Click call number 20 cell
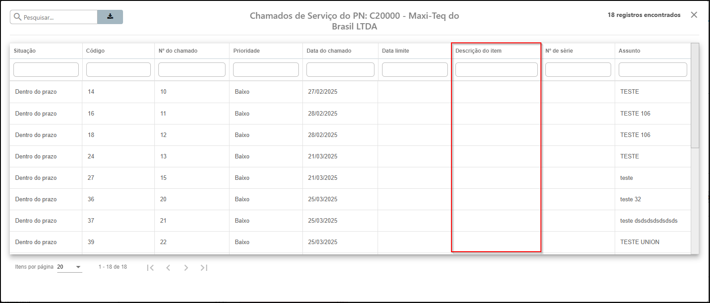Screen dimensions: 710x303 tap(163, 199)
